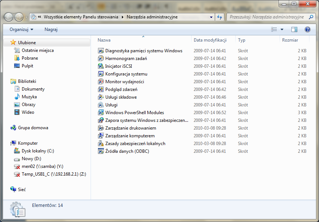The image size is (319, 222).
Task: Click the Inicjator iSCSI icon
Action: [101, 66]
